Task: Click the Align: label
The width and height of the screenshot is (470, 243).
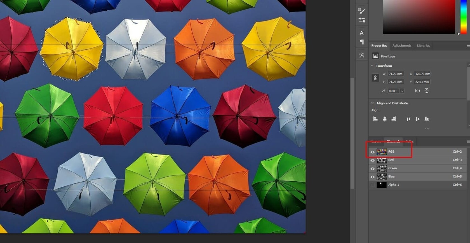Action: coord(375,110)
